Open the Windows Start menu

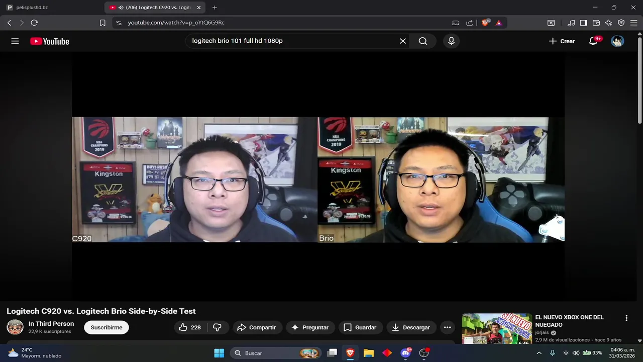point(219,353)
